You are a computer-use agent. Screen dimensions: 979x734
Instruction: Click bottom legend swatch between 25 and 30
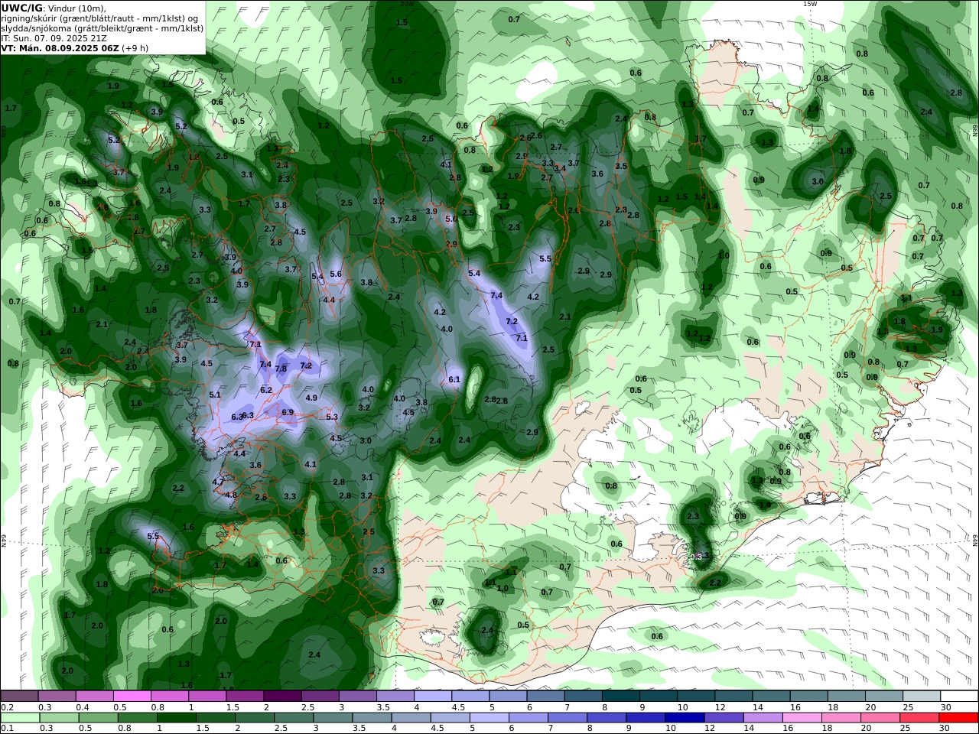coord(919,717)
